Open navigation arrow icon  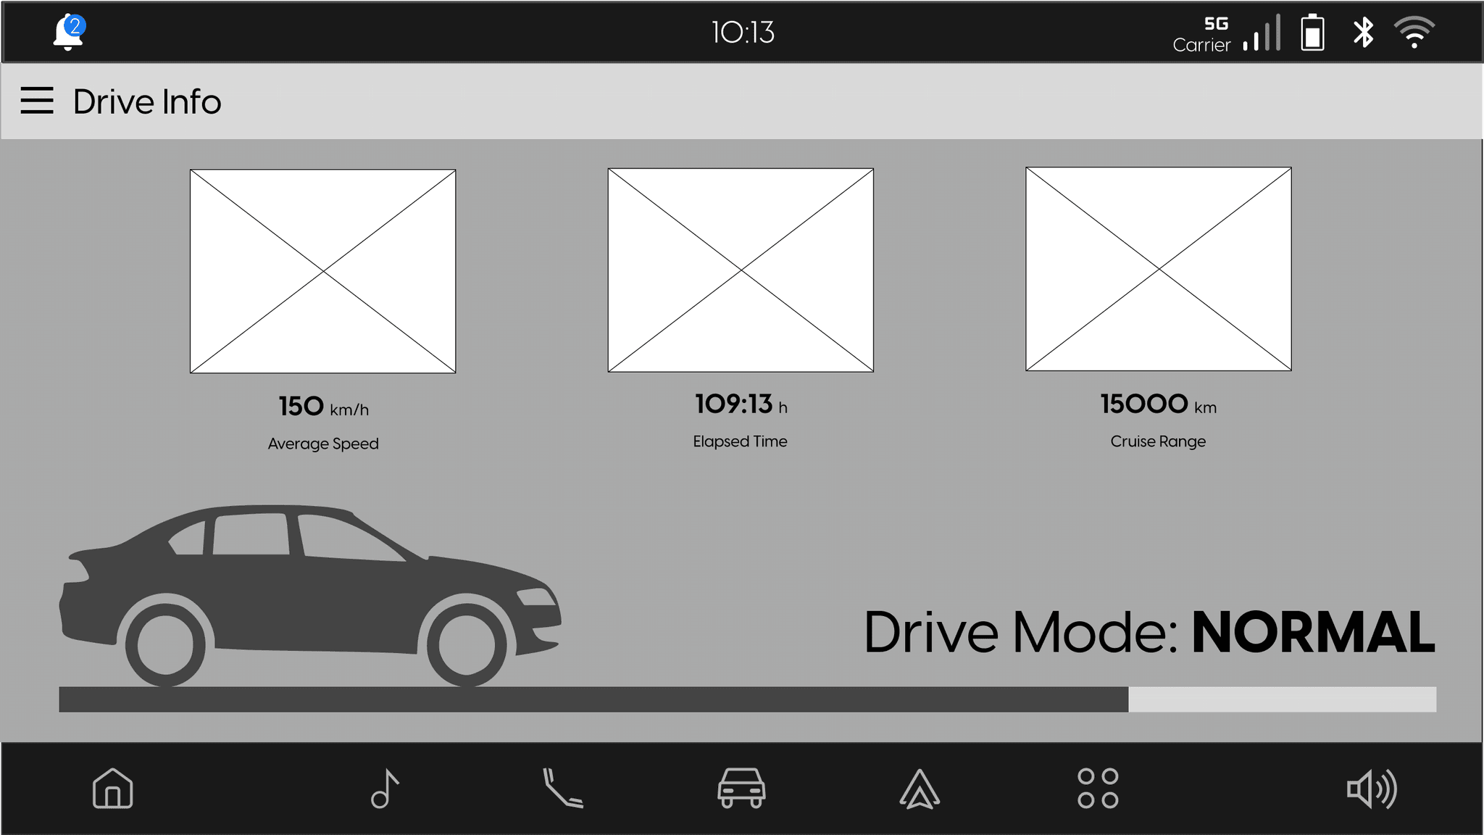click(x=920, y=788)
